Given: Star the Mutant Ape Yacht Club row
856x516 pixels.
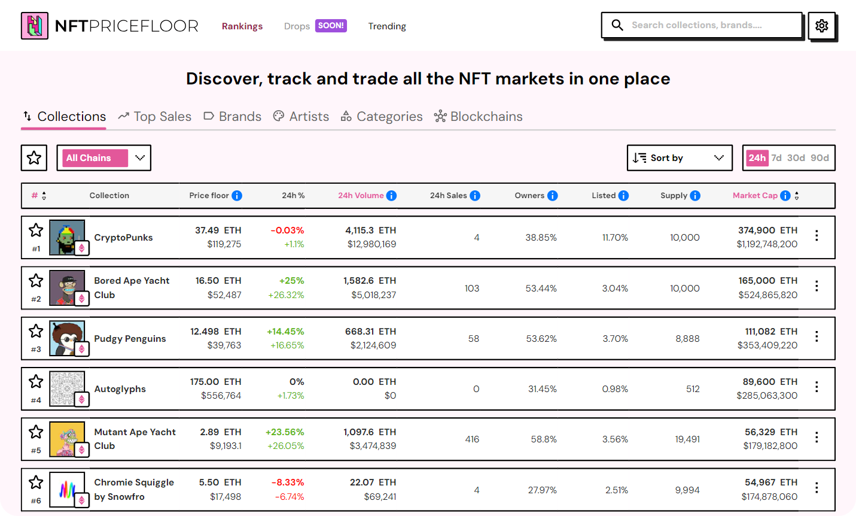Looking at the screenshot, I should 36,432.
